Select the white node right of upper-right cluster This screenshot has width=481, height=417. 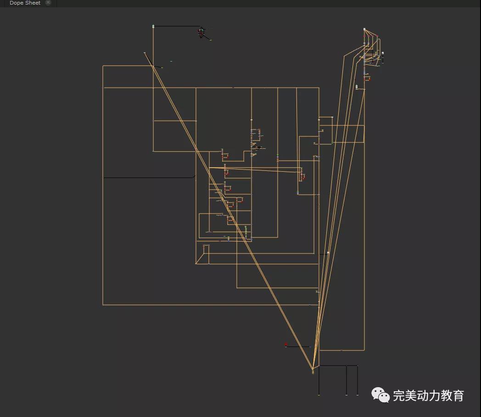[x=383, y=53]
